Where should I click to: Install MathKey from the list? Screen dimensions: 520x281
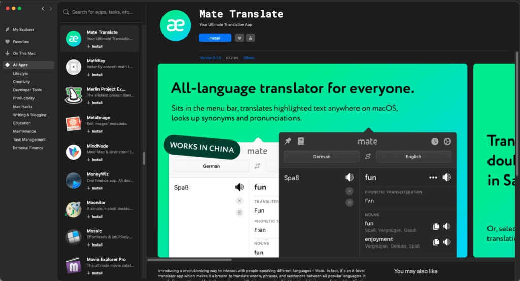tap(95, 75)
